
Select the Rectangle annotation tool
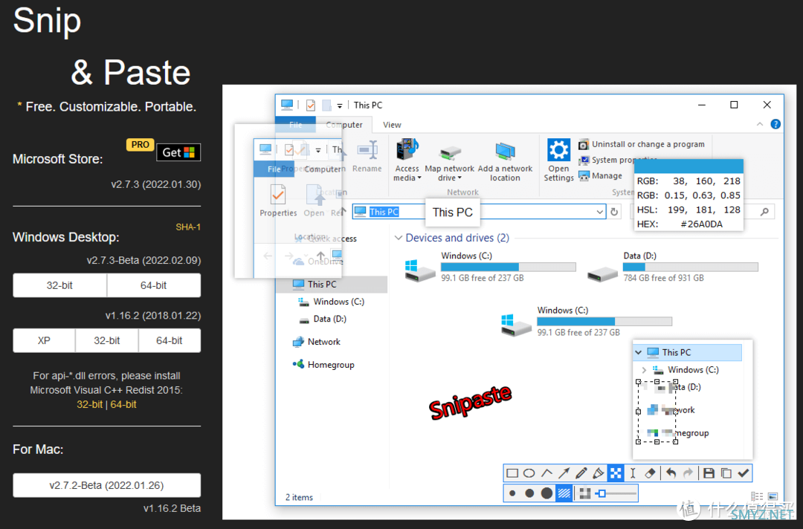(512, 473)
